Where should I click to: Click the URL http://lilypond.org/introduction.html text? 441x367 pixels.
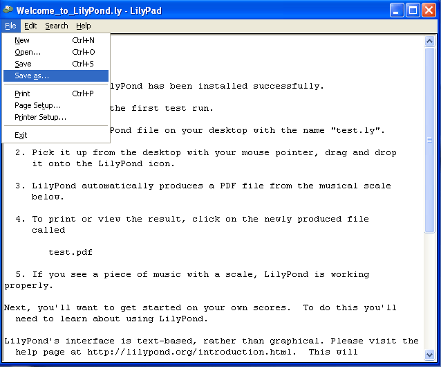point(191,352)
